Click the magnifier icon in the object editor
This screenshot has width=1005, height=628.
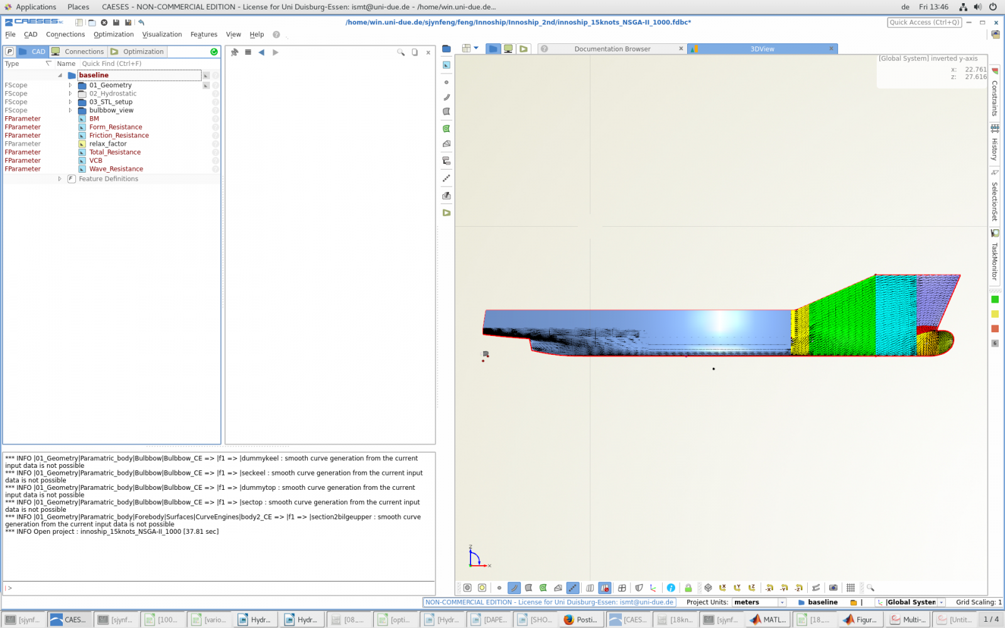pyautogui.click(x=400, y=52)
